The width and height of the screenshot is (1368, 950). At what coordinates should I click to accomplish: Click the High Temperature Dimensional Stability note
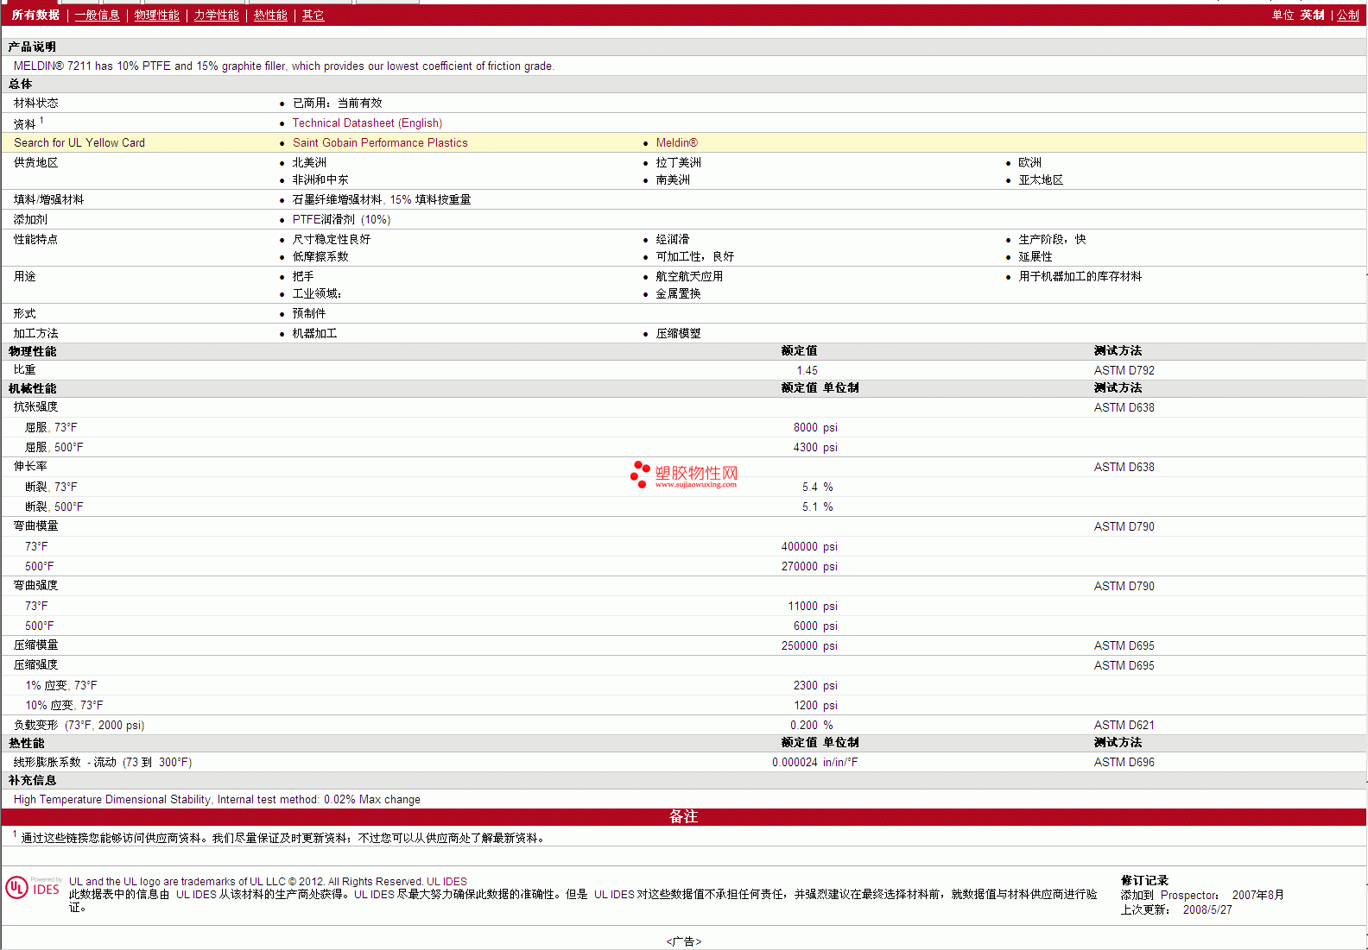(x=217, y=800)
